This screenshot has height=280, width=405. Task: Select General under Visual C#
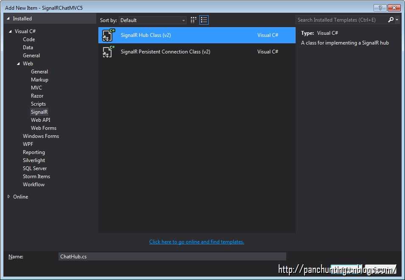(x=31, y=56)
